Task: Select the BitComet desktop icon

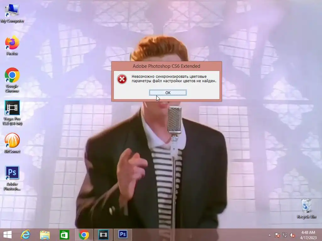Action: [x=12, y=143]
